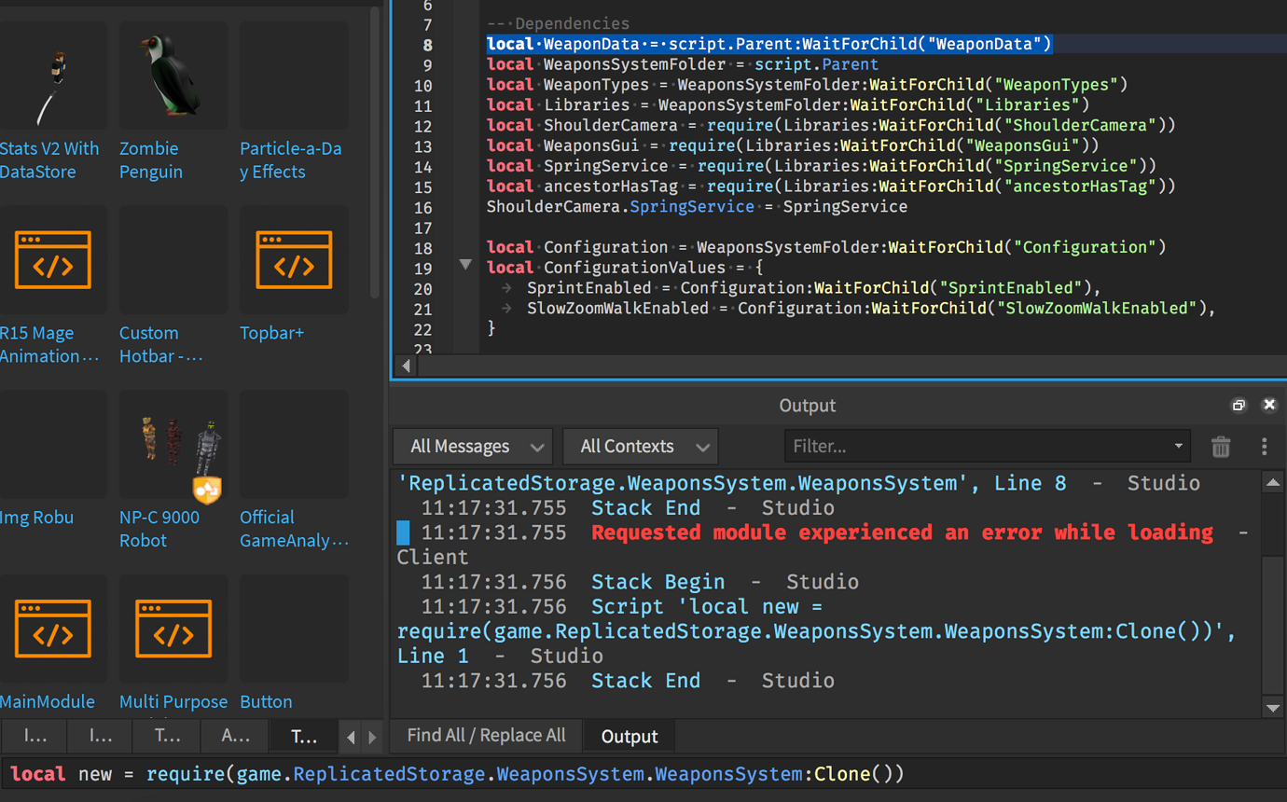Select the R15 Mage Animation icon
The width and height of the screenshot is (1287, 802).
[53, 261]
